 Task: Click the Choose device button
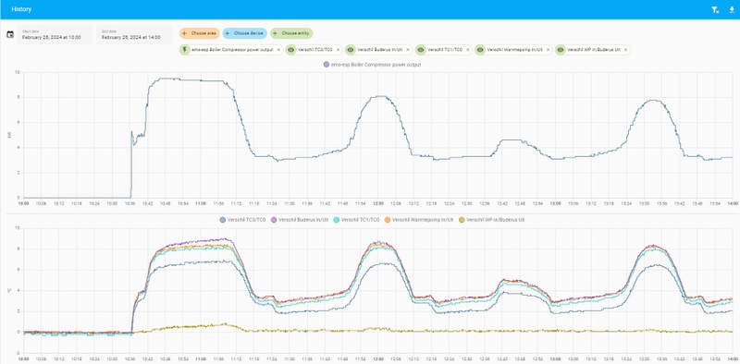pos(245,33)
